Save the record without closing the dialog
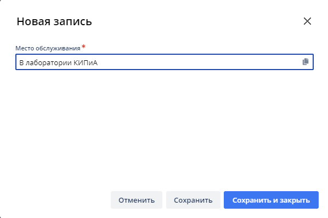Viewport: 328px width, 218px height. click(x=193, y=200)
